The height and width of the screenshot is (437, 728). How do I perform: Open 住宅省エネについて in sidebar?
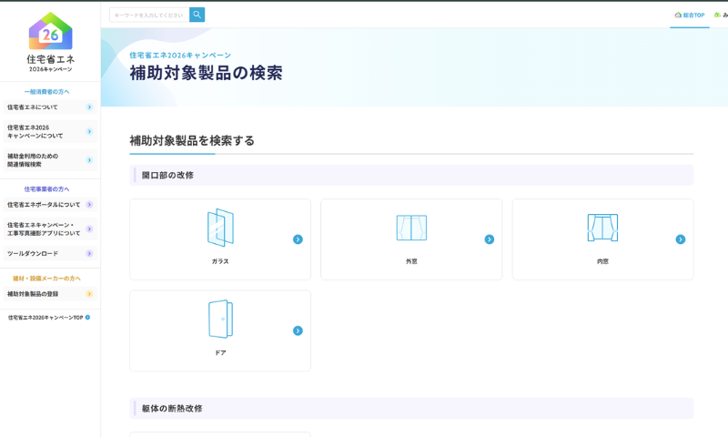pos(49,107)
